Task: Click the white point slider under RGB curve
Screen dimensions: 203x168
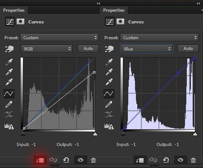Action: [x=95, y=134]
